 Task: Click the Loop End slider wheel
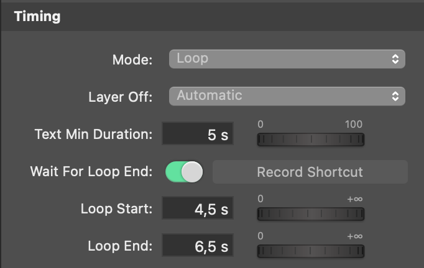(x=311, y=251)
